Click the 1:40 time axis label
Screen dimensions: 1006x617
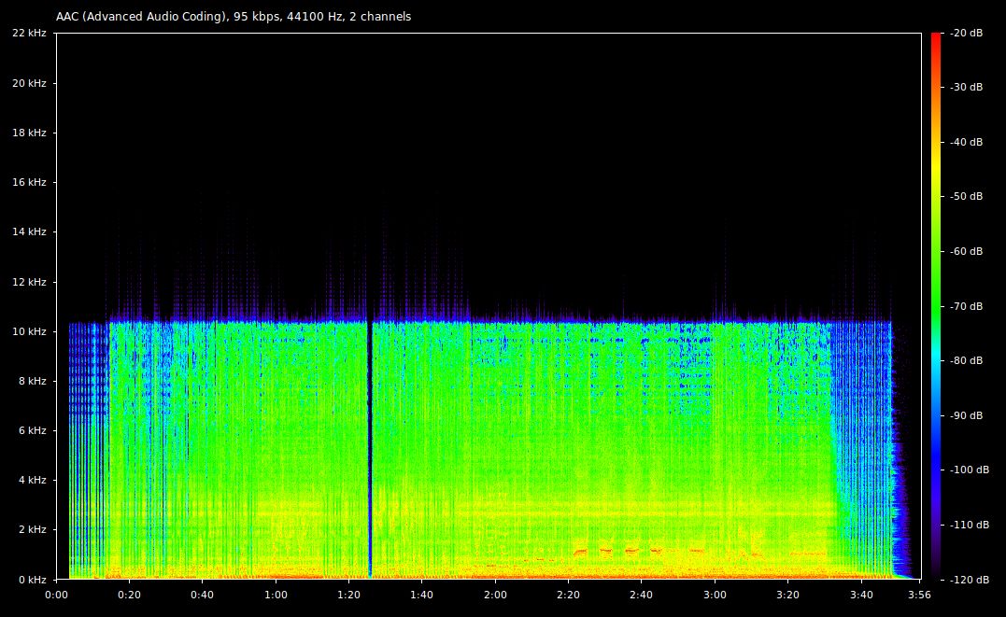click(x=422, y=595)
